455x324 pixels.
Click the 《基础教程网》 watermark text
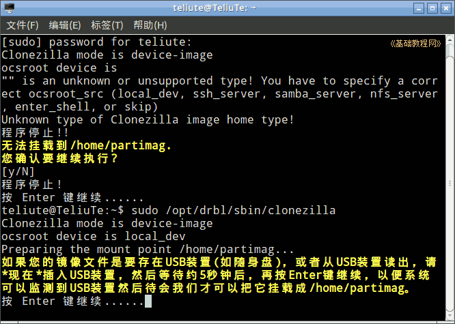click(x=415, y=44)
